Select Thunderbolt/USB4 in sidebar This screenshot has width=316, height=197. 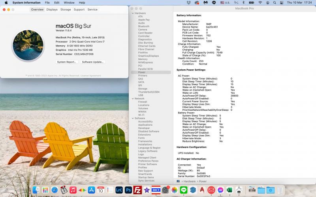point(149,92)
